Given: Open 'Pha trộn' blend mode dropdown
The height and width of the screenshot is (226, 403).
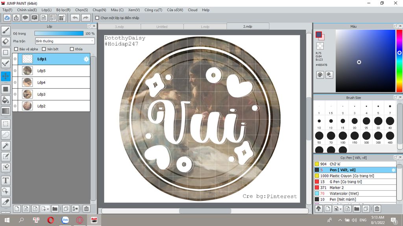Looking at the screenshot, I should [65, 41].
